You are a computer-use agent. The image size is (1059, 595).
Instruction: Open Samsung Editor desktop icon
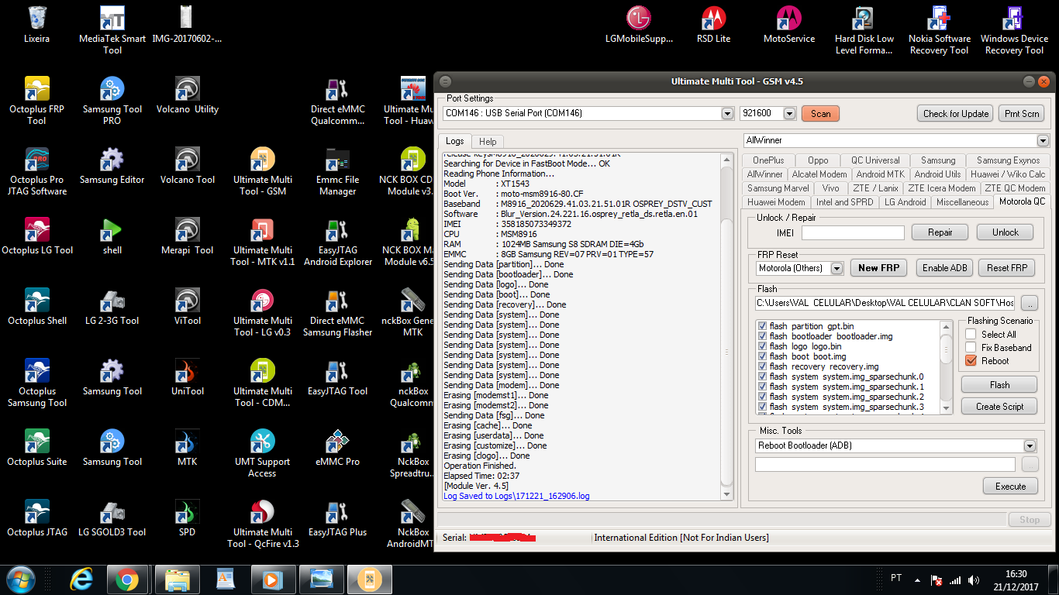click(x=112, y=166)
